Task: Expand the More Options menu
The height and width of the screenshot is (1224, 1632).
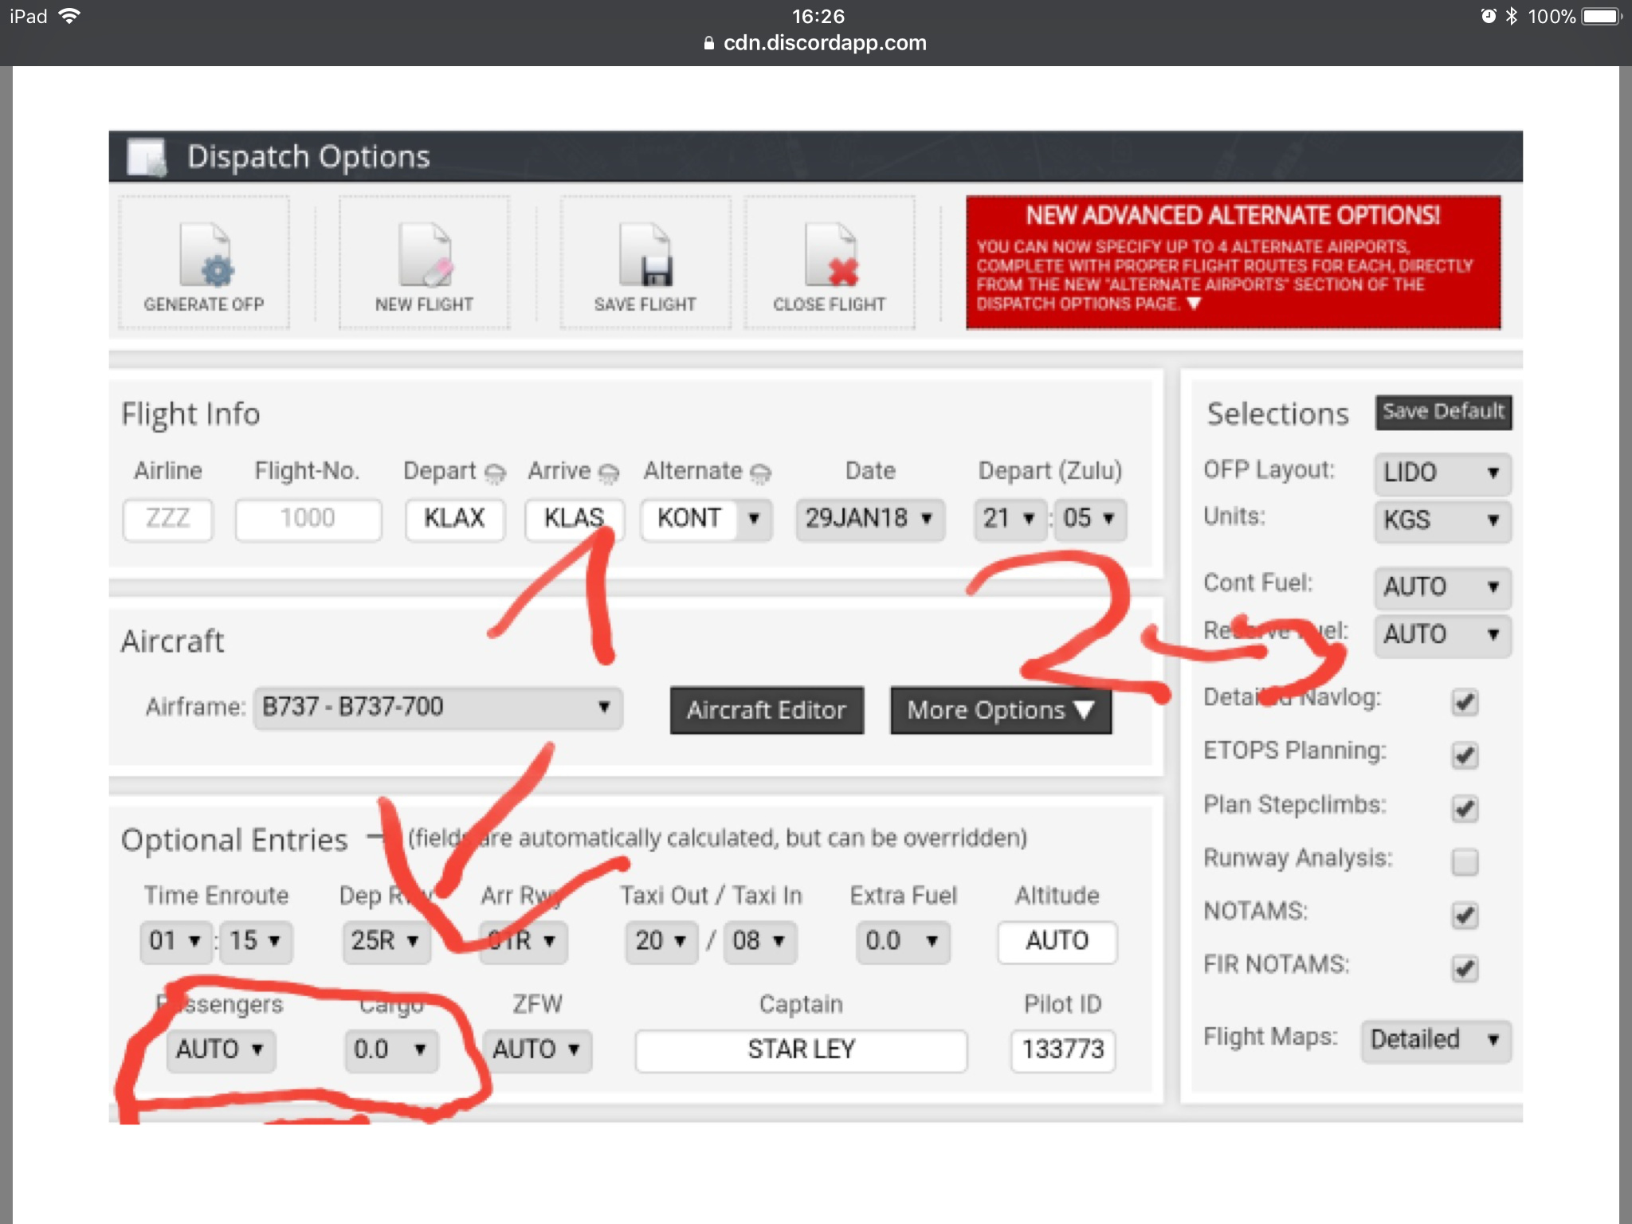Action: point(1000,710)
